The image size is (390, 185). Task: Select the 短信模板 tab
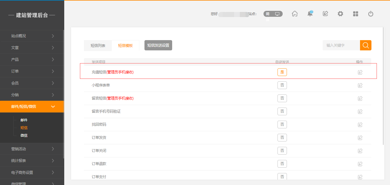[x=125, y=46]
